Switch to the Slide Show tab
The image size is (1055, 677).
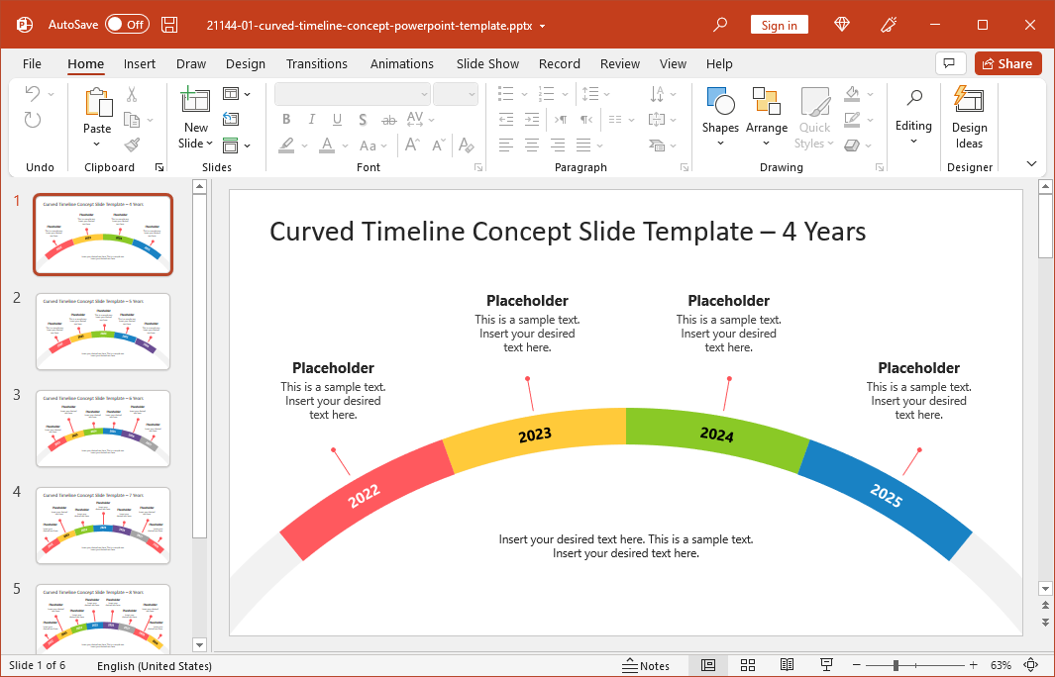[x=487, y=63]
